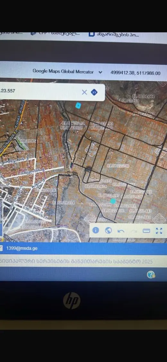Select parcel label 81.08.22.738

point(118,166)
